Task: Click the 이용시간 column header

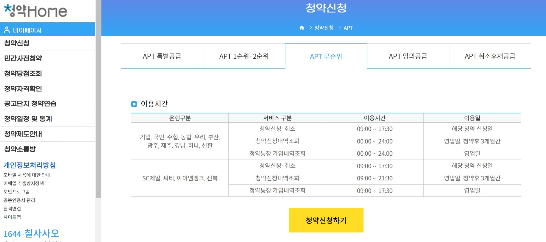Action: [375, 118]
